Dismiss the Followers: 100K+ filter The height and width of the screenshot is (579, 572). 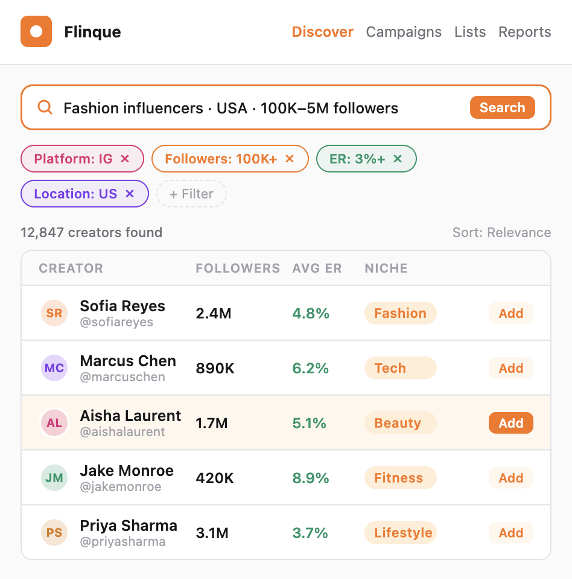(290, 159)
